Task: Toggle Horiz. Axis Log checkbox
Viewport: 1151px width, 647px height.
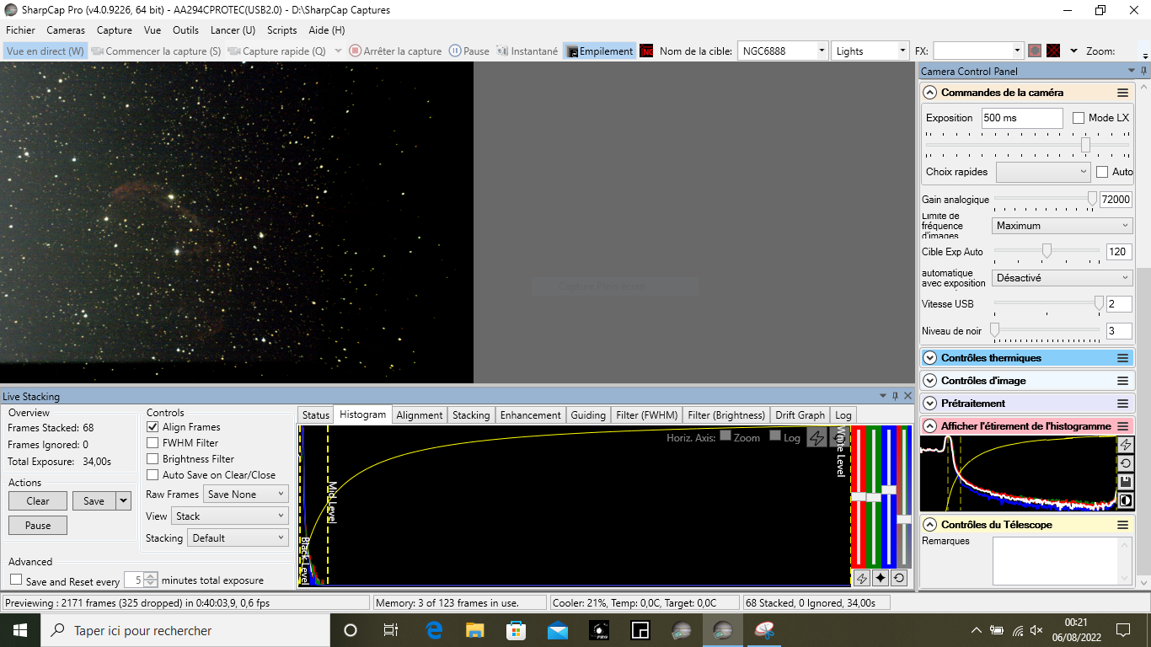Action: [775, 436]
